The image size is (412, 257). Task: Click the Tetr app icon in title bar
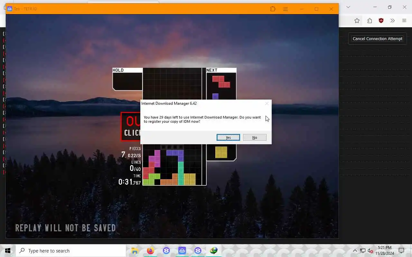tap(10, 9)
